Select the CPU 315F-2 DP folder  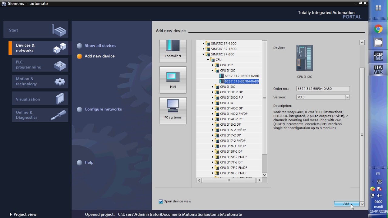tap(231, 151)
